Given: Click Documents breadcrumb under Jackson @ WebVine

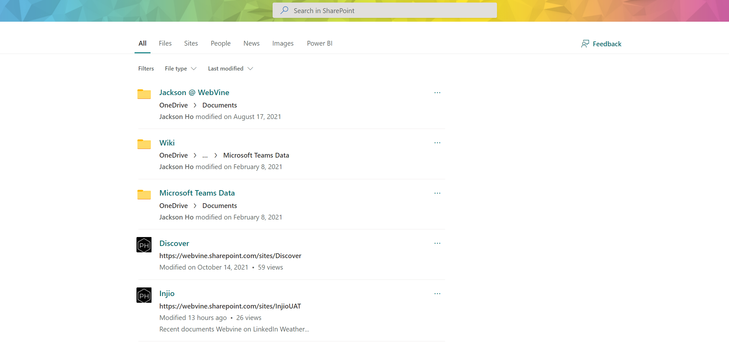Looking at the screenshot, I should click(x=220, y=105).
